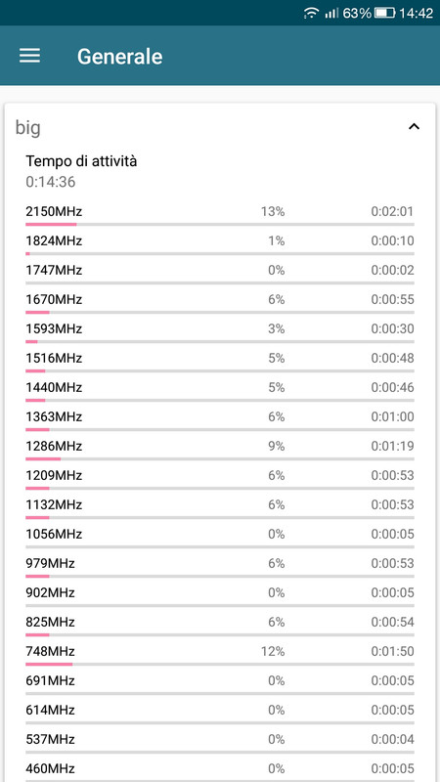Tap the Wi-Fi status icon
The height and width of the screenshot is (782, 440).
click(311, 13)
